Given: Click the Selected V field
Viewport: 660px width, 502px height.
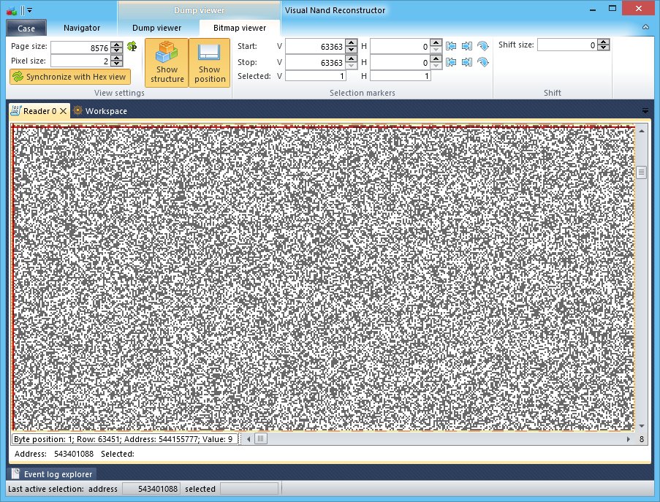Looking at the screenshot, I should click(316, 76).
